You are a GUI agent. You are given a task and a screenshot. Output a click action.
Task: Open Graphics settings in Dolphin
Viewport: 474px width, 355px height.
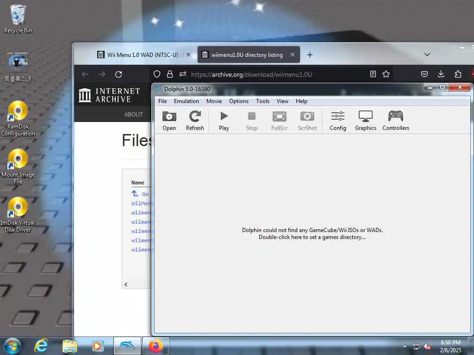click(x=366, y=121)
